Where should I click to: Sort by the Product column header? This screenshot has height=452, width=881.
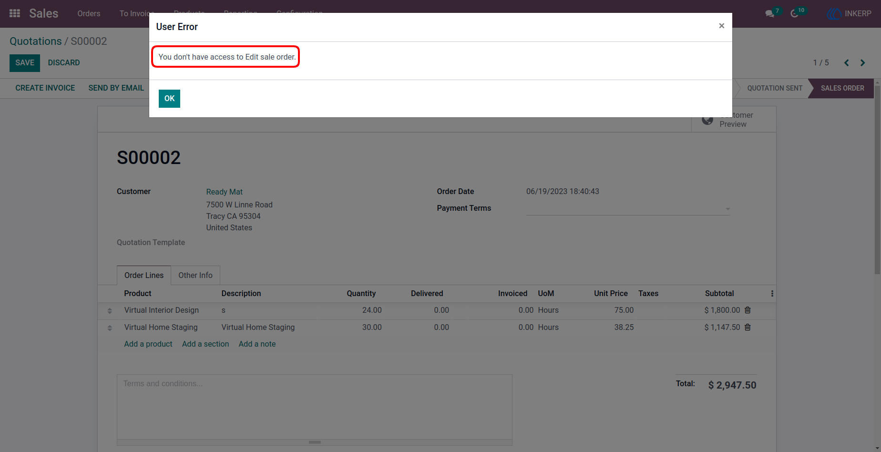(138, 294)
